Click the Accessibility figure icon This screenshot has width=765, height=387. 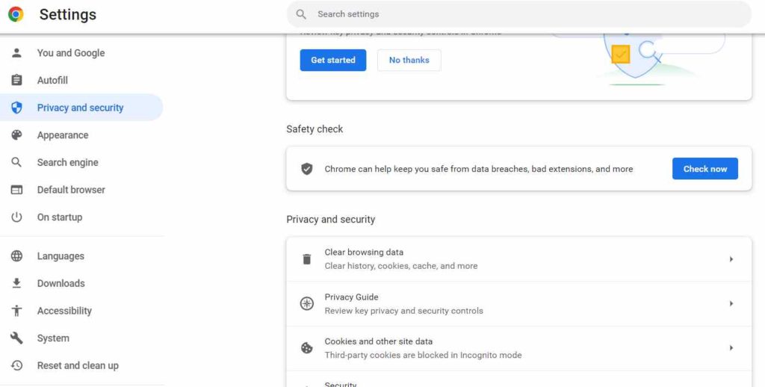(16, 310)
